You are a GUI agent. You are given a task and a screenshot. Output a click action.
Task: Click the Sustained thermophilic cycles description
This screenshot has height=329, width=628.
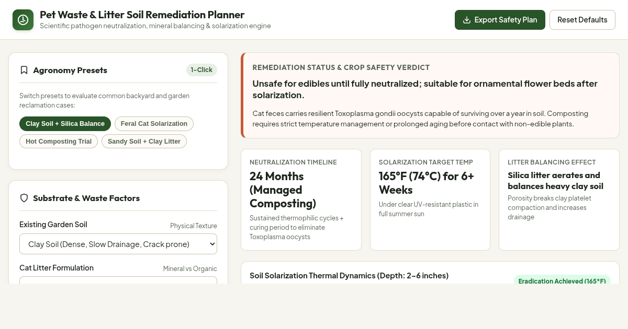(297, 227)
